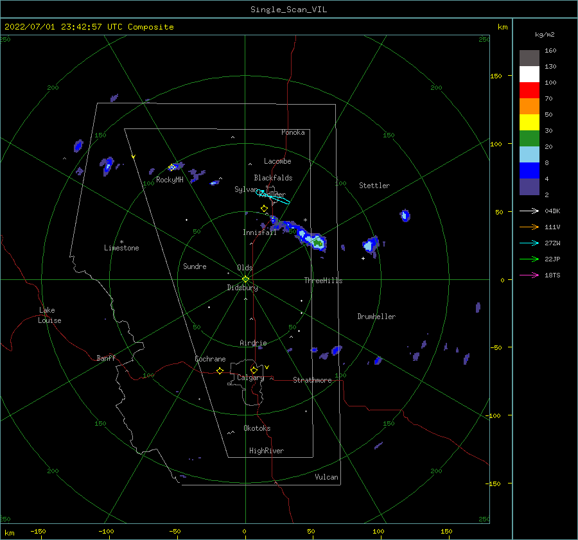Click the green-core storm cell near ThreeHills
This screenshot has width=578, height=540.
click(317, 242)
